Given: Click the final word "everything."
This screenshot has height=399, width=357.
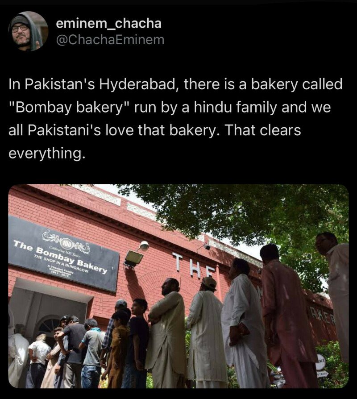Looking at the screenshot, I should [x=46, y=154].
